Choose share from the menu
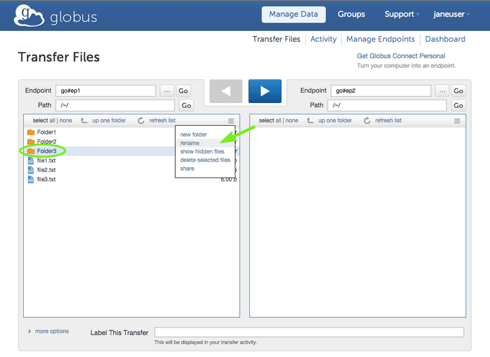This screenshot has height=357, width=490. coord(187,168)
